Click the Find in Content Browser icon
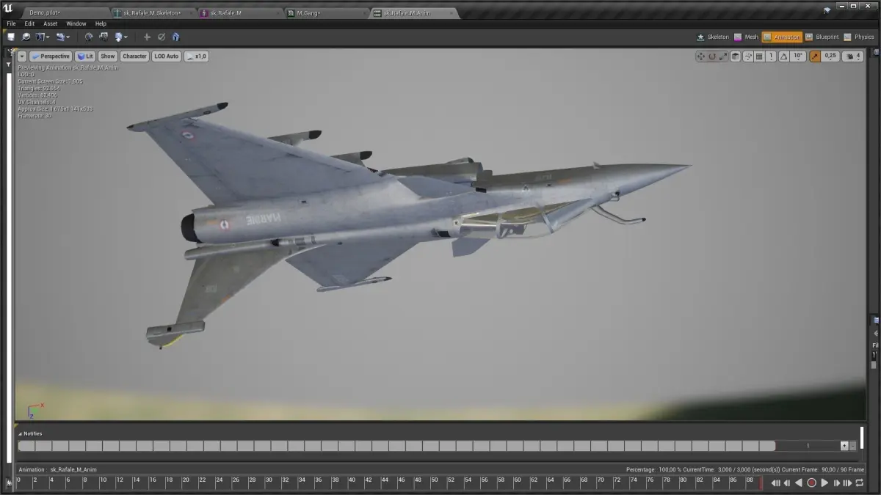Image resolution: width=881 pixels, height=495 pixels. point(26,37)
